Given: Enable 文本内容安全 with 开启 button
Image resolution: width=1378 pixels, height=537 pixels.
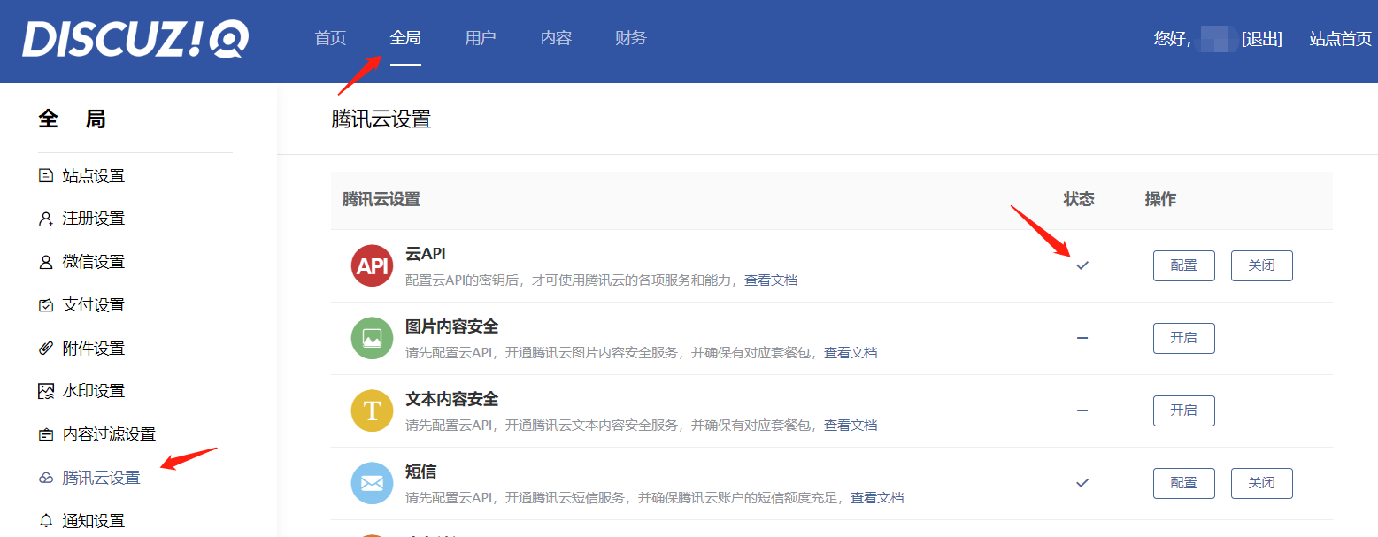Looking at the screenshot, I should (x=1184, y=410).
